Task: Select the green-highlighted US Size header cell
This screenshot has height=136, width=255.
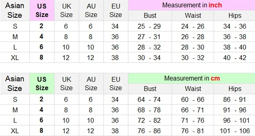Action: [x=42, y=84]
